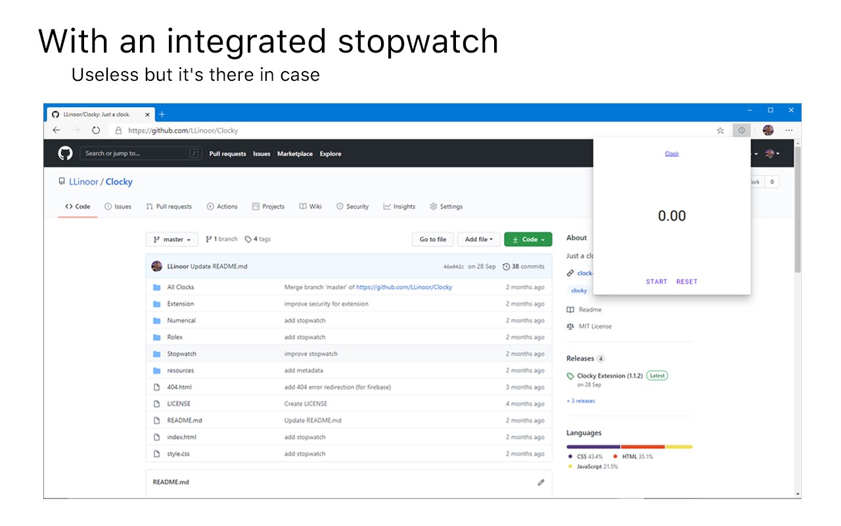Edit README with the pencil icon

click(x=541, y=482)
